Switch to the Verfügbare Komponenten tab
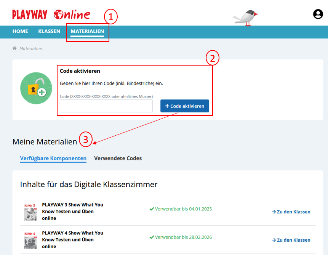This screenshot has width=328, height=255. (53, 158)
